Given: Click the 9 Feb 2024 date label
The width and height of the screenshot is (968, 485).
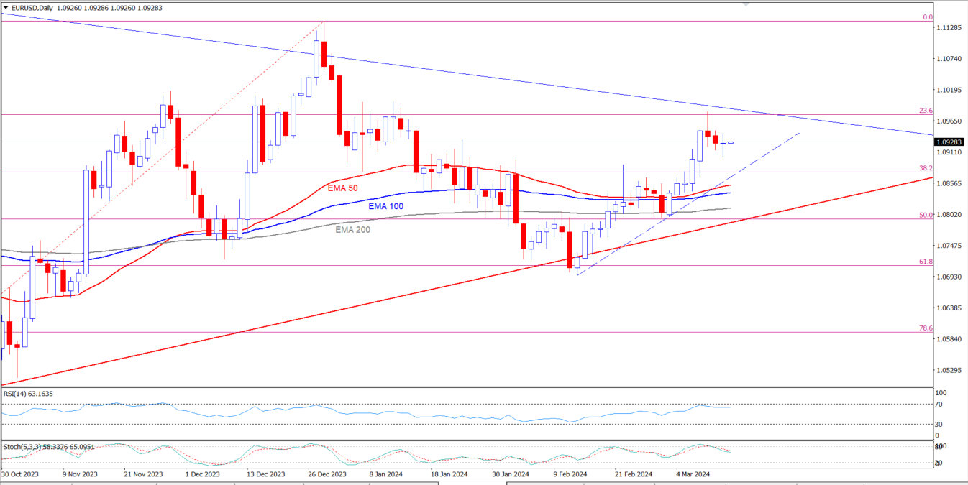Looking at the screenshot, I should pos(570,474).
